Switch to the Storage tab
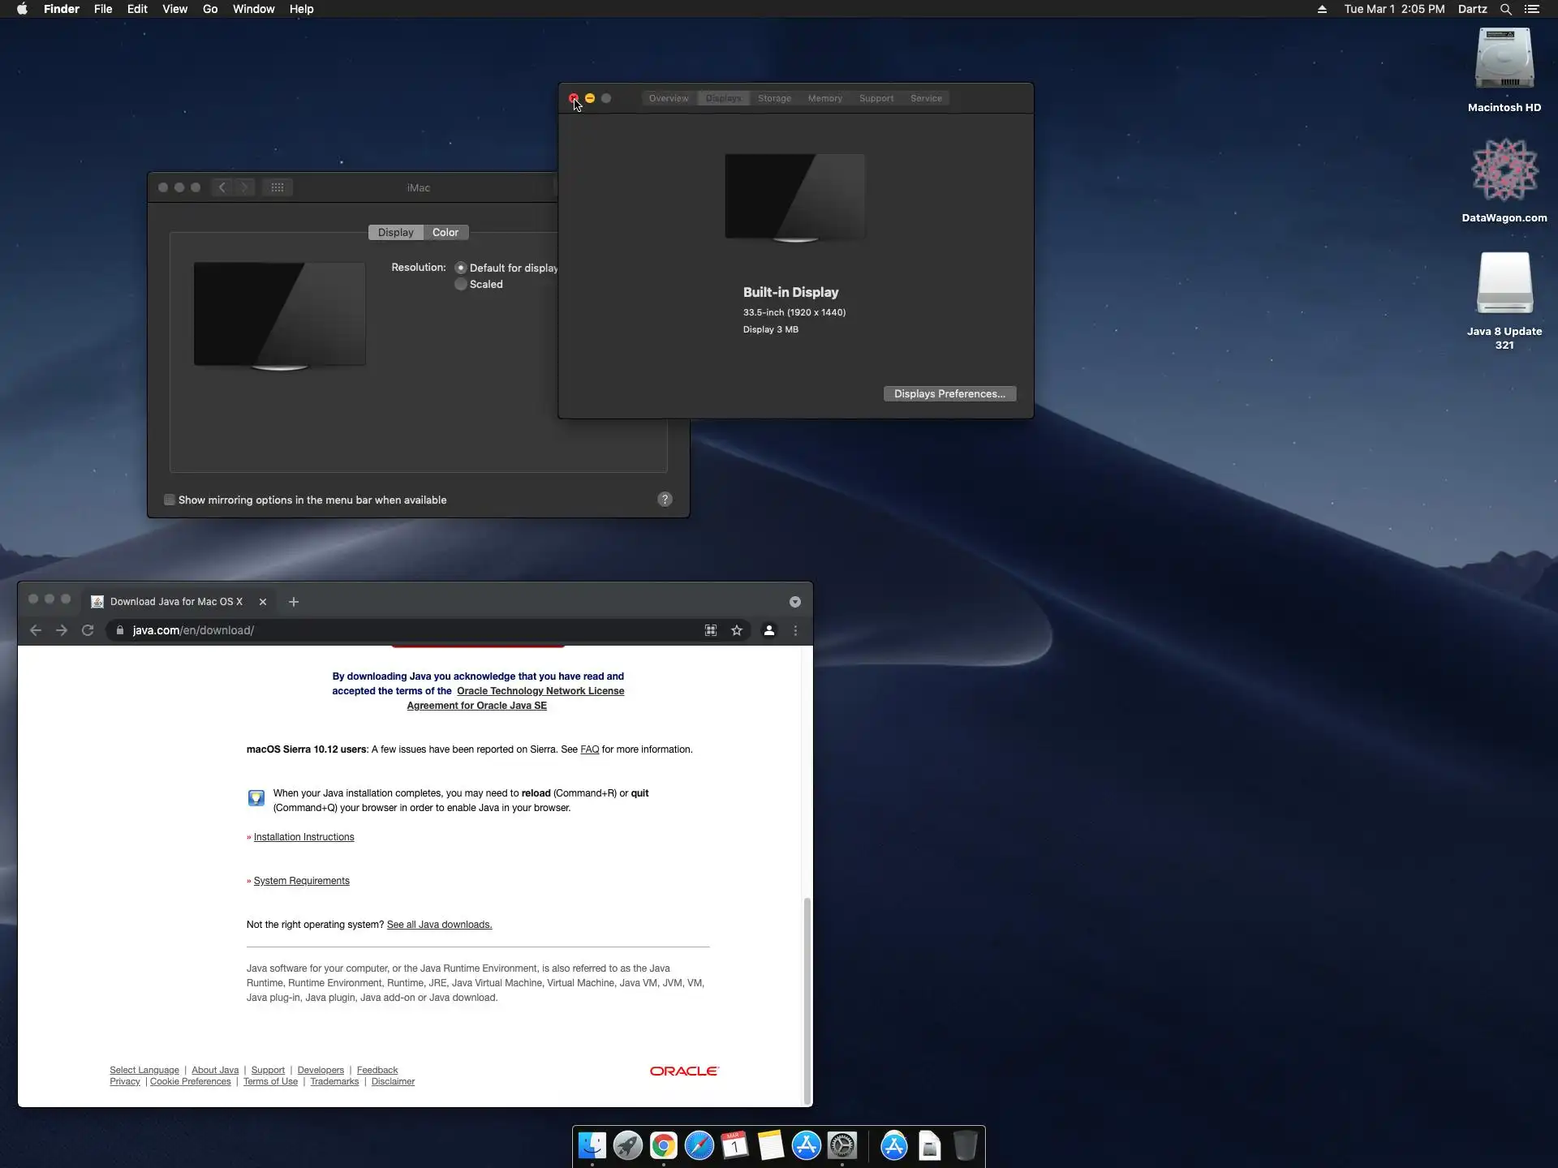 pos(774,98)
